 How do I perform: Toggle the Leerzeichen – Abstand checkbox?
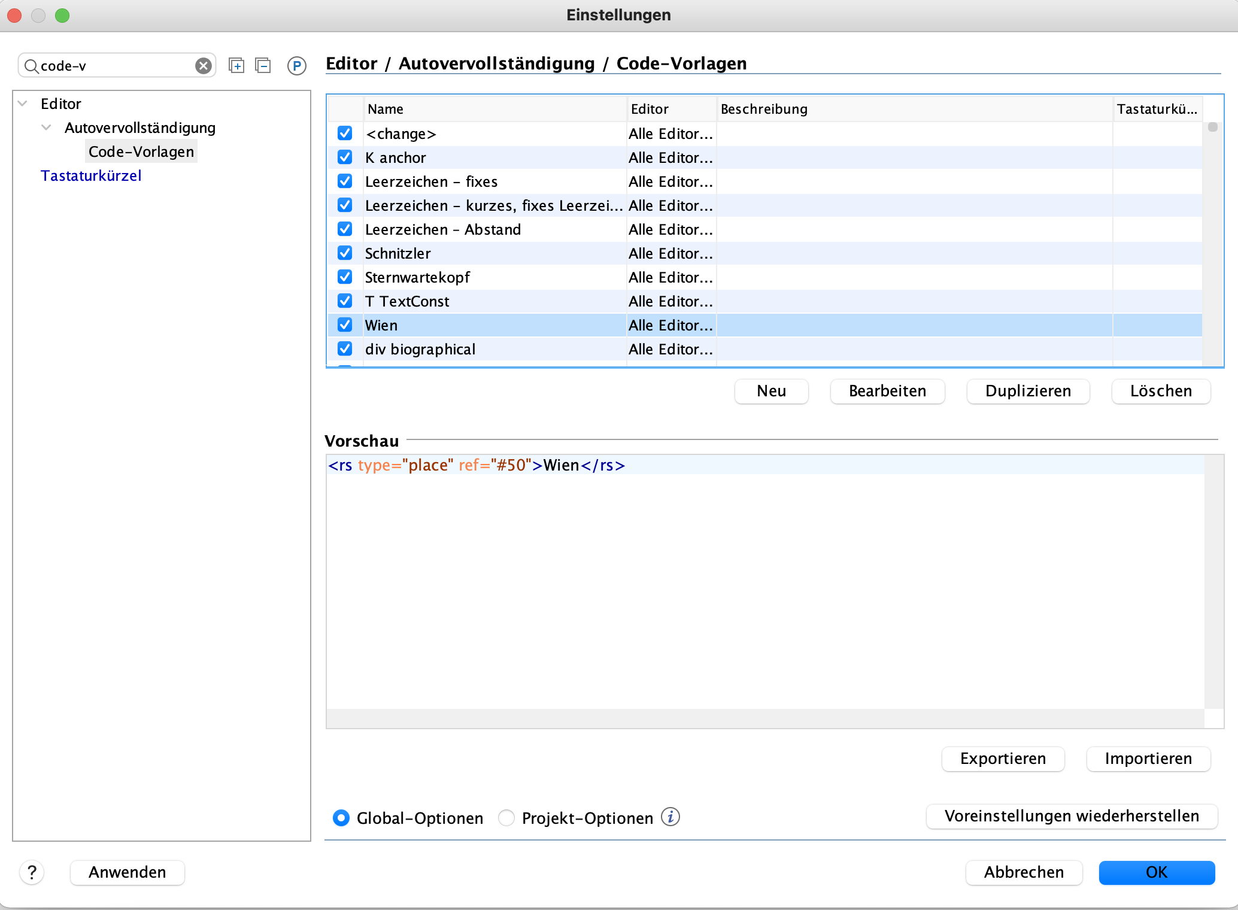[345, 229]
